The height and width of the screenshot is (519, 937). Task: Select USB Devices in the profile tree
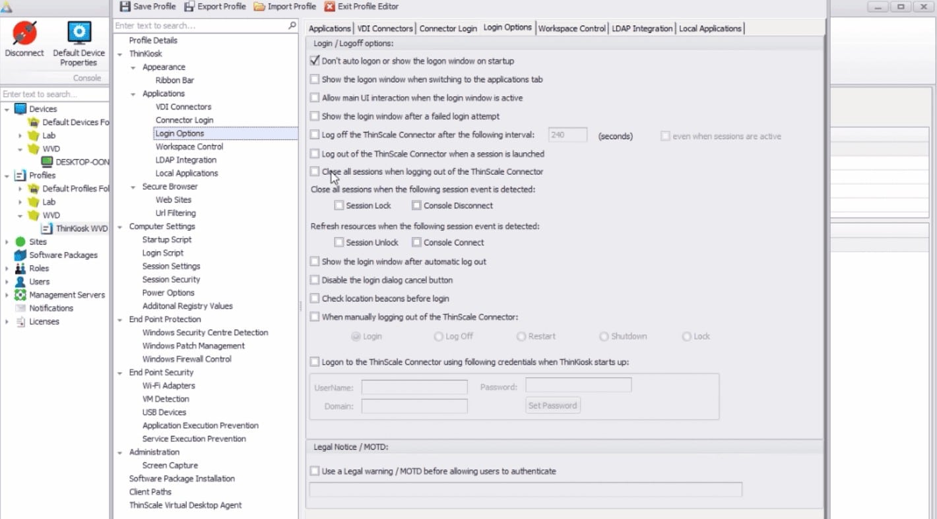pos(164,412)
